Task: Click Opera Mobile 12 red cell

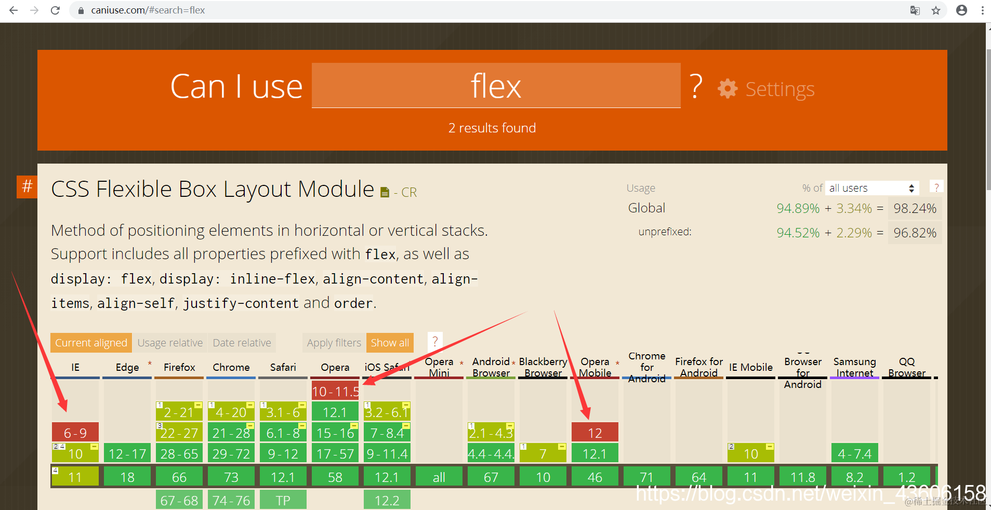Action: coord(595,432)
